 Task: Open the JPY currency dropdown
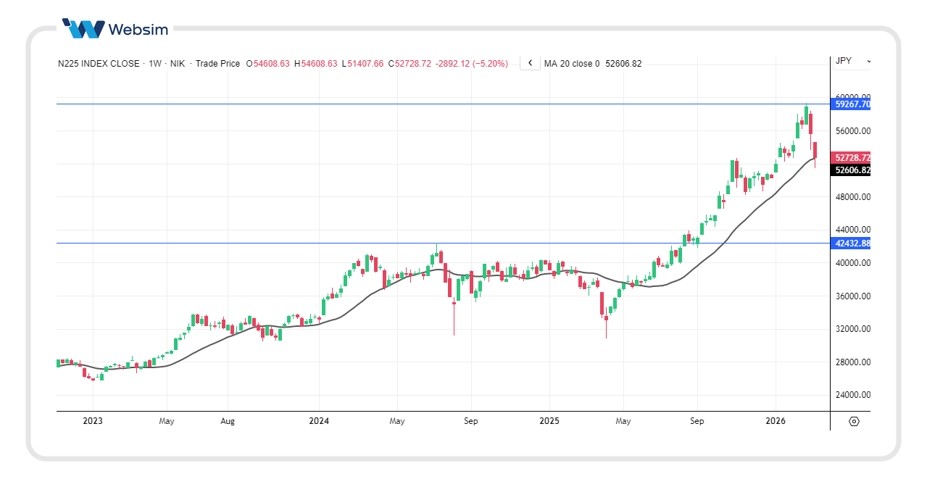853,61
